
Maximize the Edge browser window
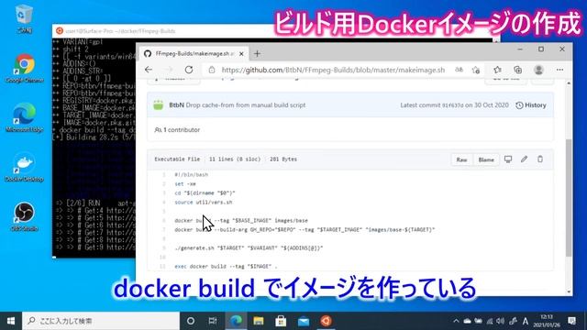[x=541, y=49]
